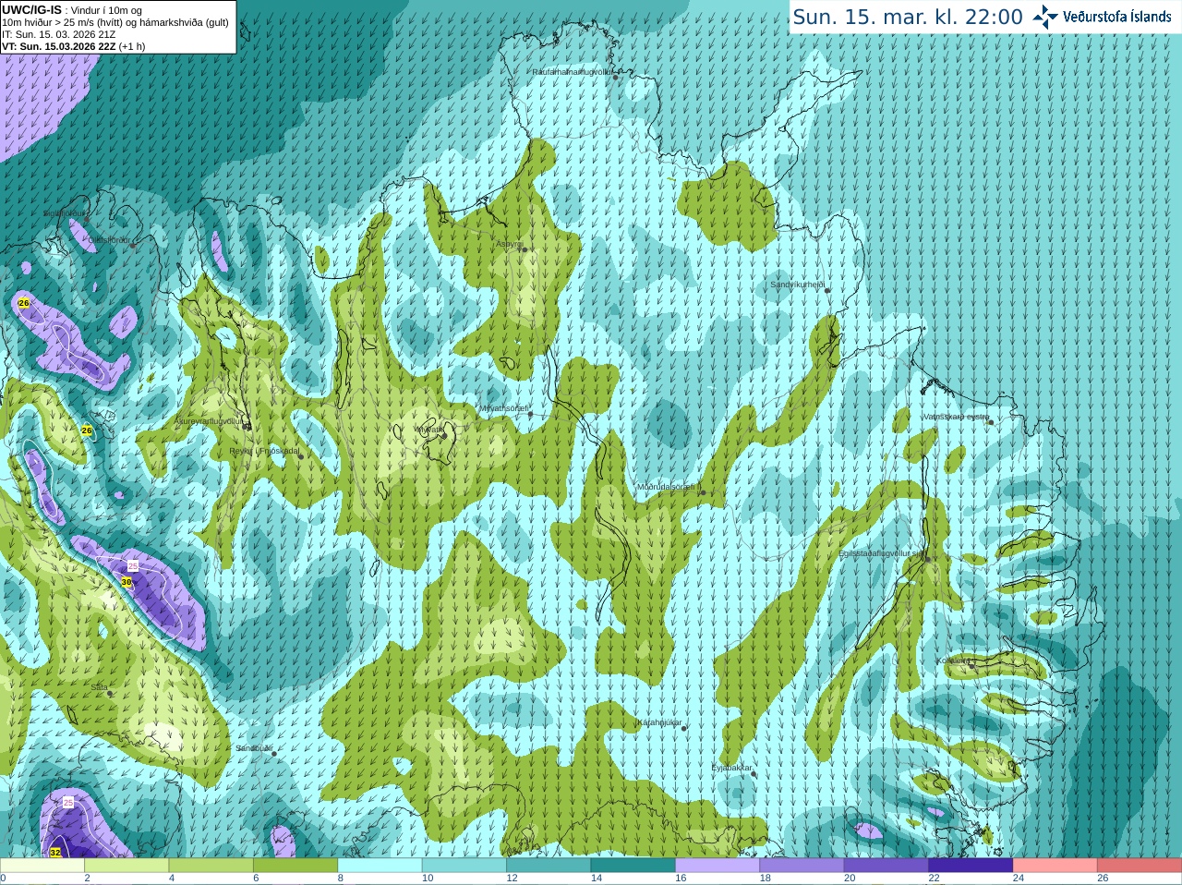
Task: Click the 'hámarkshviða (gult)' legend description line
Action: click(115, 22)
